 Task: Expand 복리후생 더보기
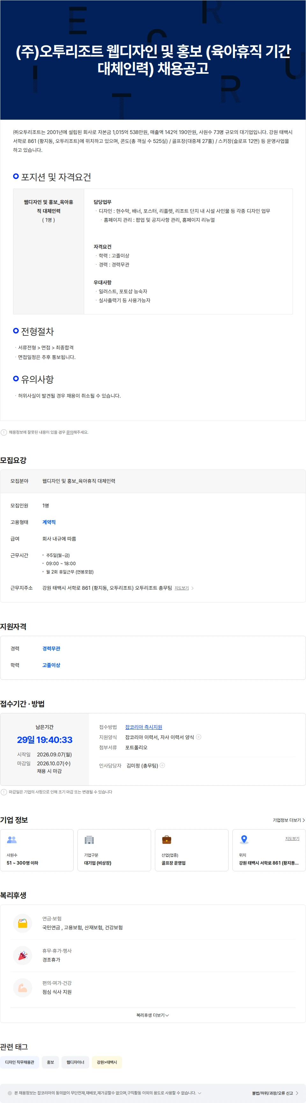(153, 1015)
